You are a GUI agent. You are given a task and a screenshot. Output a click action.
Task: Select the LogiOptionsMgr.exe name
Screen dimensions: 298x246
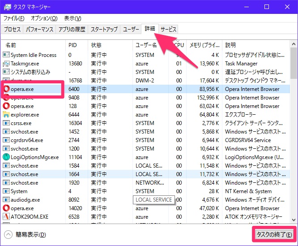[x=35, y=157]
